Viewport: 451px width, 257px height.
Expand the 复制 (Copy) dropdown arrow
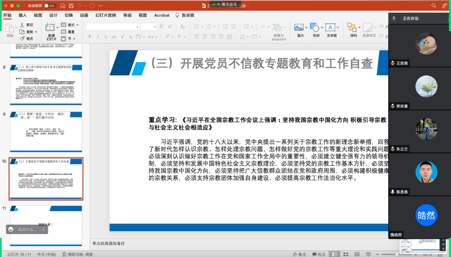point(36,32)
